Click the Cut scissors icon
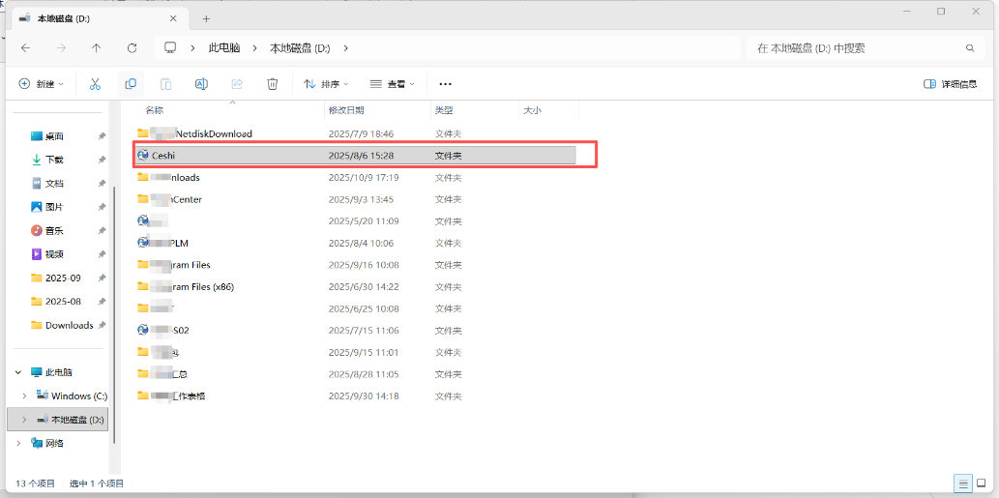999x498 pixels. click(x=95, y=84)
